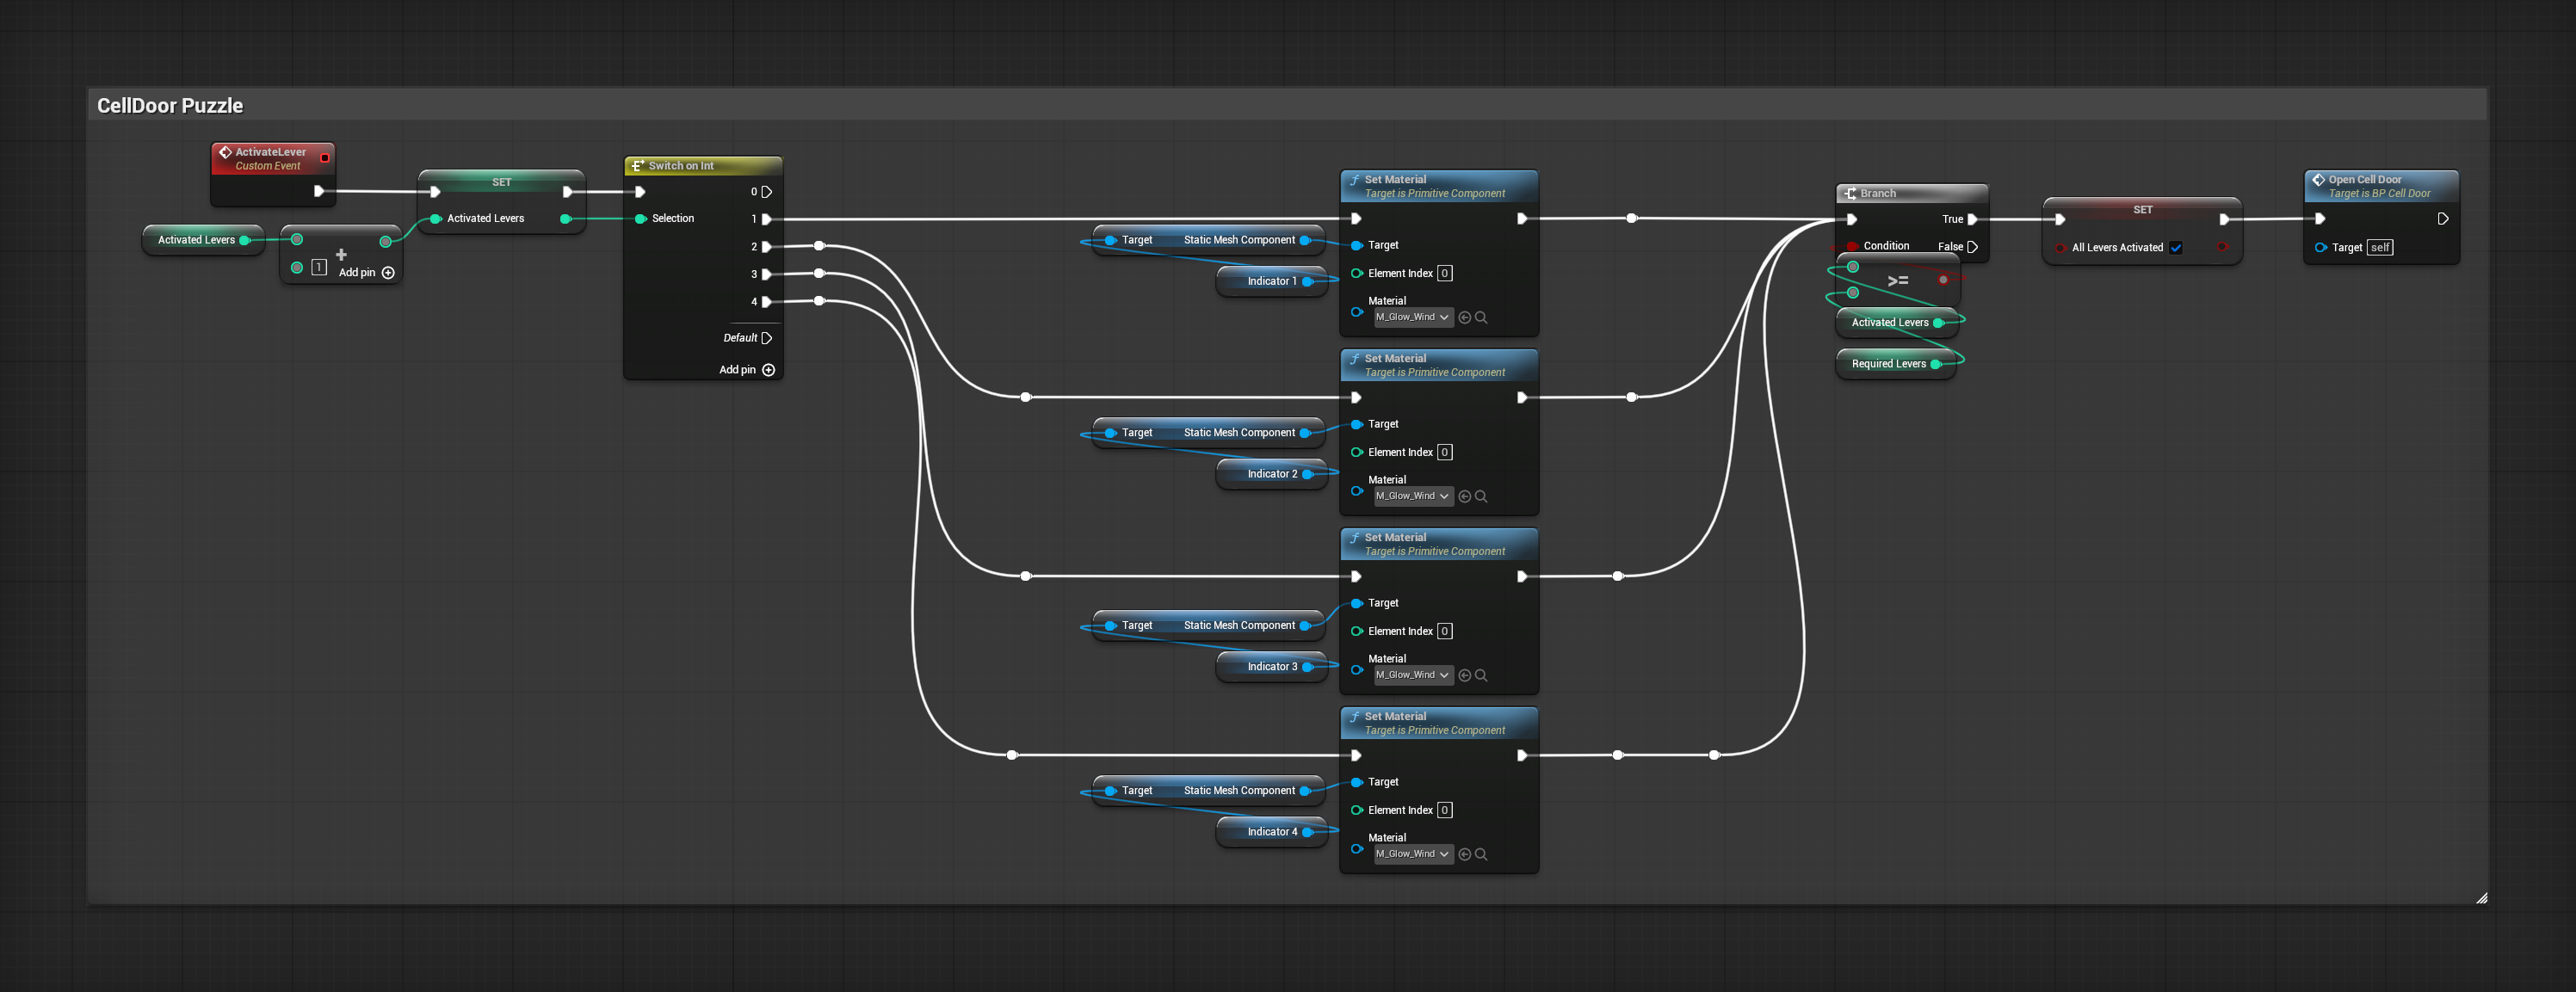Click the Switch on Int output pin 0
This screenshot has width=2576, height=992.
[767, 192]
